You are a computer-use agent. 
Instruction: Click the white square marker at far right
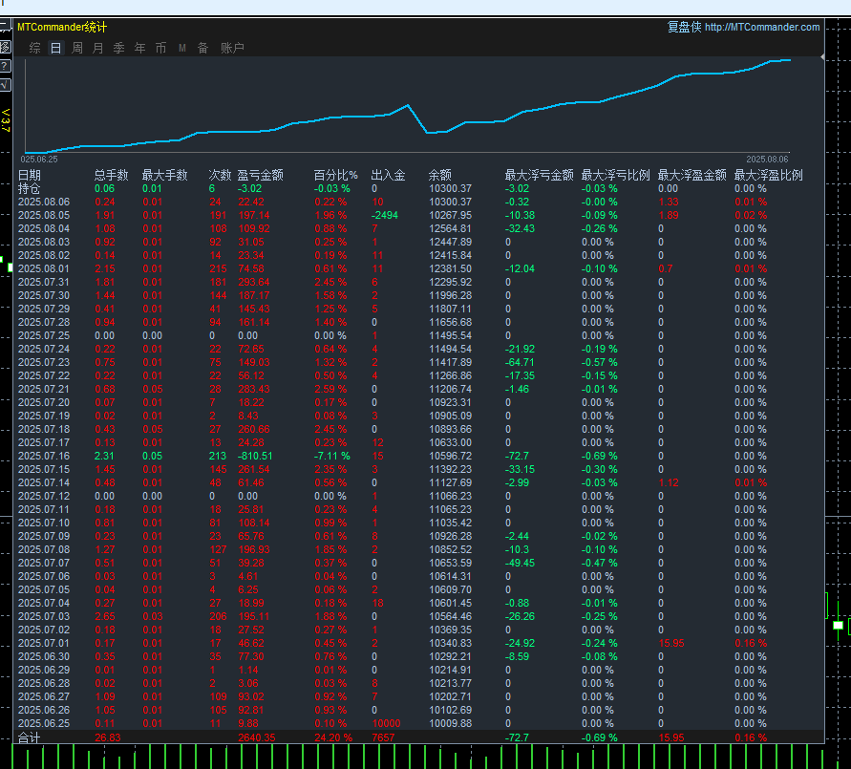click(838, 625)
